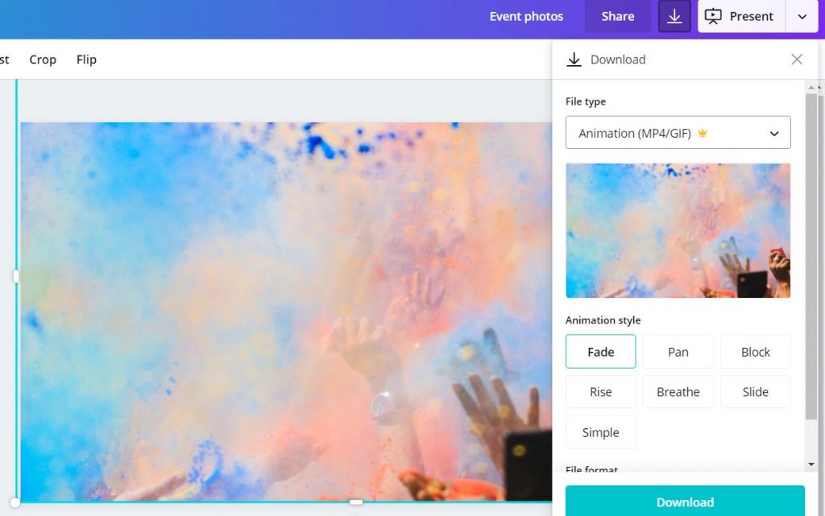Click the File type label

tap(586, 101)
